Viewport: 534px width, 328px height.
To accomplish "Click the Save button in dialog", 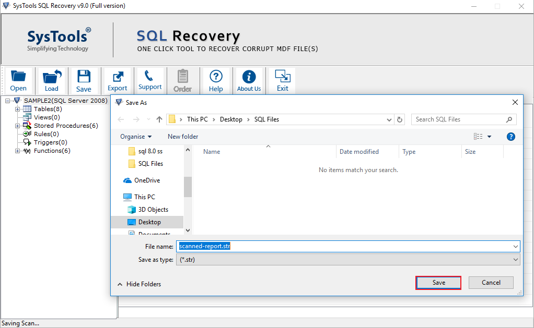I will [x=439, y=283].
